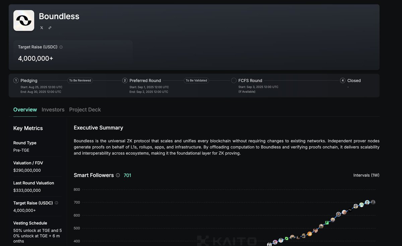Click the green square marker on chart line
The width and height of the screenshot is (402, 246).
coord(327,223)
